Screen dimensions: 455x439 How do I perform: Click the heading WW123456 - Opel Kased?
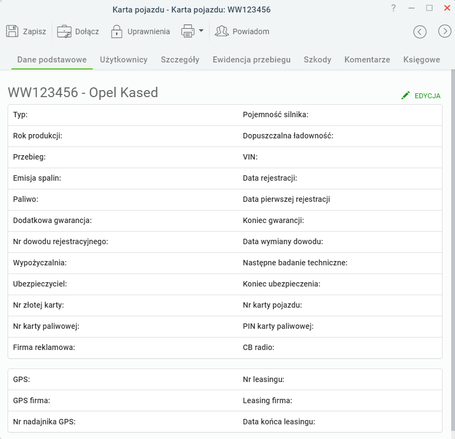pos(83,92)
